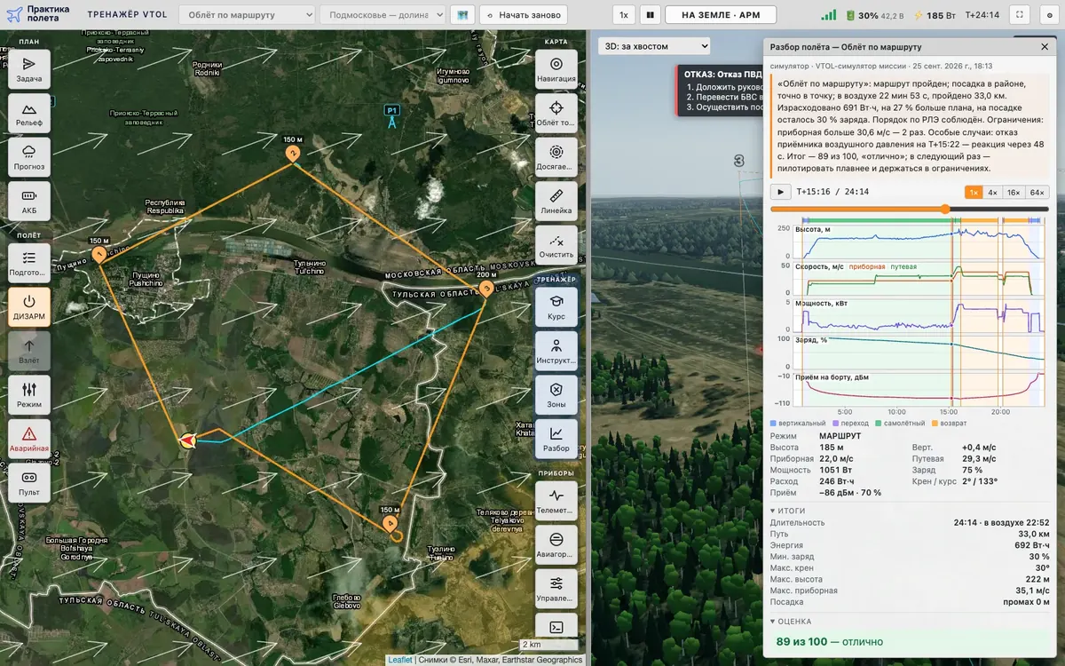This screenshot has width=1065, height=666.
Task: Open the Разбор flight debrief panel
Action: pos(556,440)
